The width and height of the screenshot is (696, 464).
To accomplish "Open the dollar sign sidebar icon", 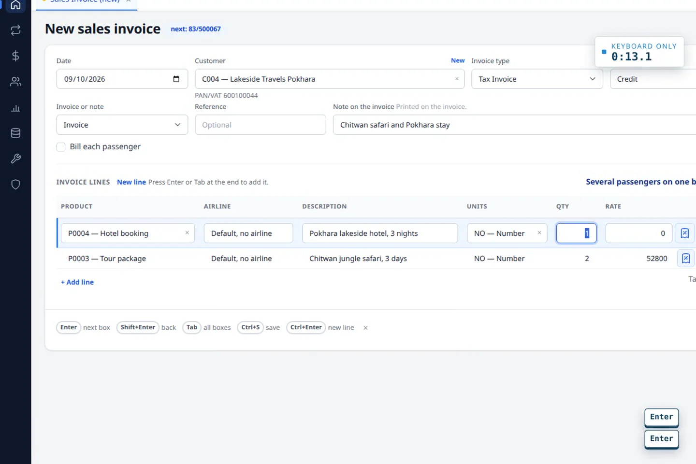I will click(x=15, y=56).
